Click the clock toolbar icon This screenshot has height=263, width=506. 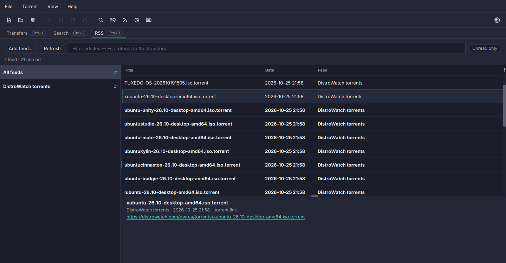[x=137, y=20]
